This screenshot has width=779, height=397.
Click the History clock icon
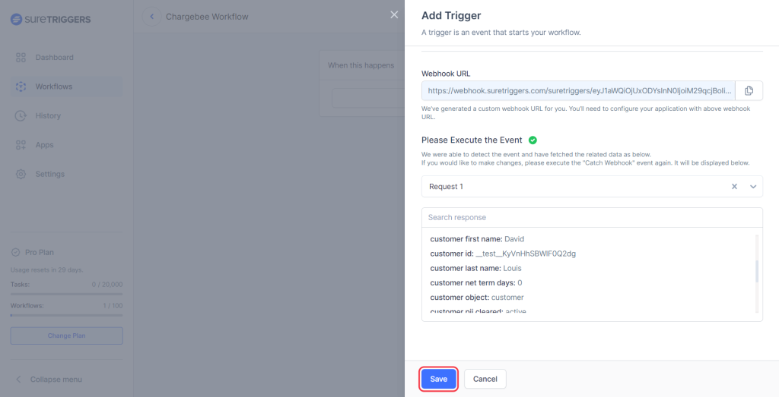coord(21,116)
